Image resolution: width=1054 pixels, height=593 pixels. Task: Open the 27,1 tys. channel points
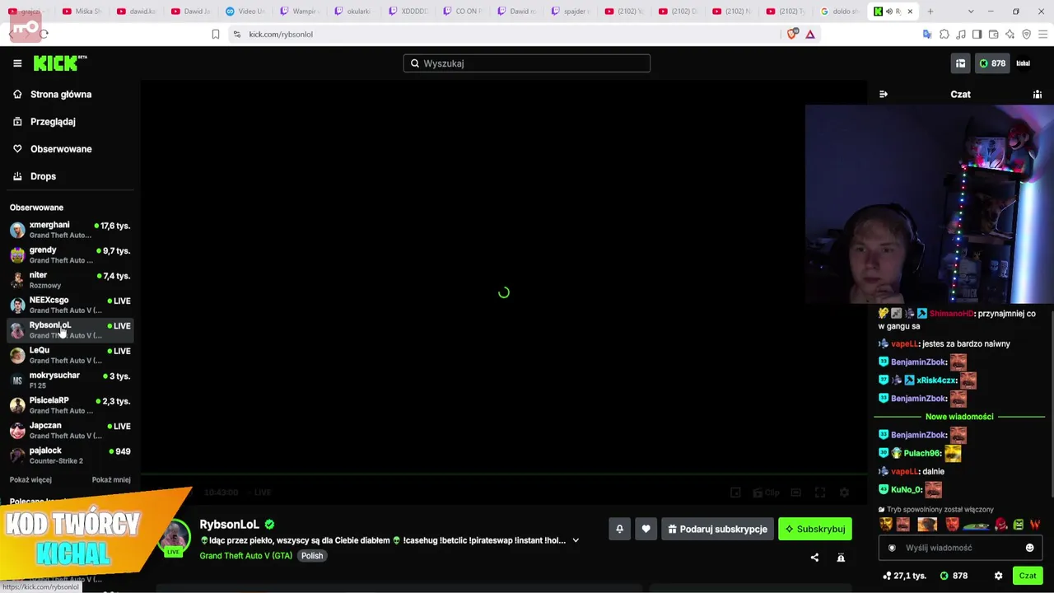tap(904, 576)
